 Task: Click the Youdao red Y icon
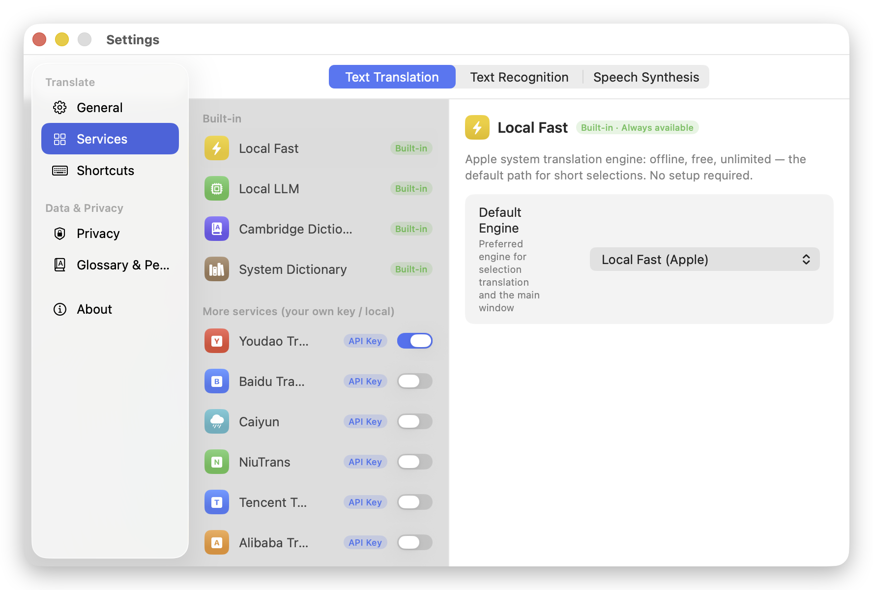click(217, 341)
